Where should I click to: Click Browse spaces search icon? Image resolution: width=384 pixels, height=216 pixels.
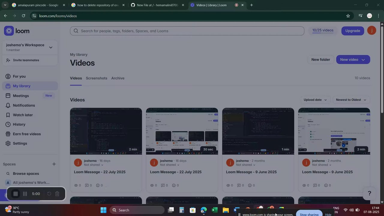tap(8, 174)
